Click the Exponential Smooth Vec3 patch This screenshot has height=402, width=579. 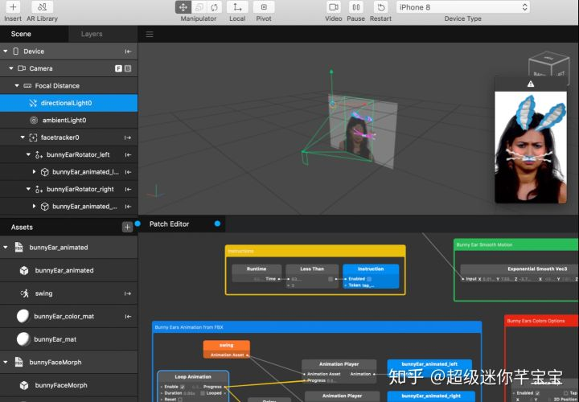click(x=519, y=275)
